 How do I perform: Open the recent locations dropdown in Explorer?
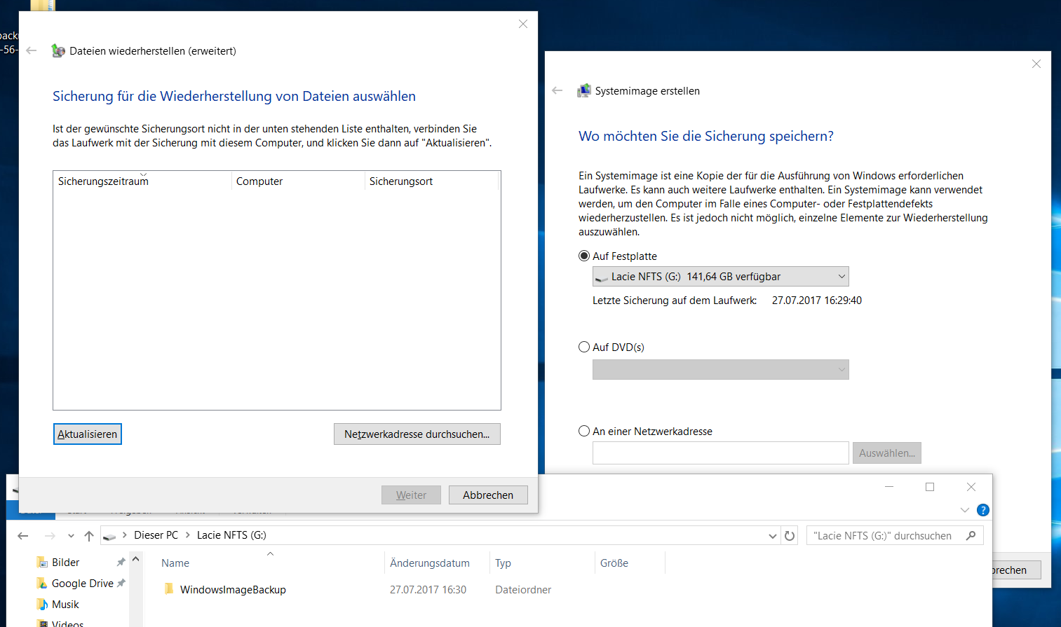point(71,536)
